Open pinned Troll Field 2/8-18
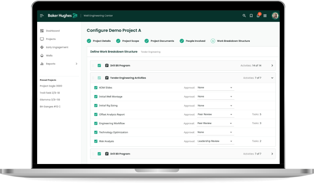Image resolution: width=314 pixels, height=183 pixels. 49,93
